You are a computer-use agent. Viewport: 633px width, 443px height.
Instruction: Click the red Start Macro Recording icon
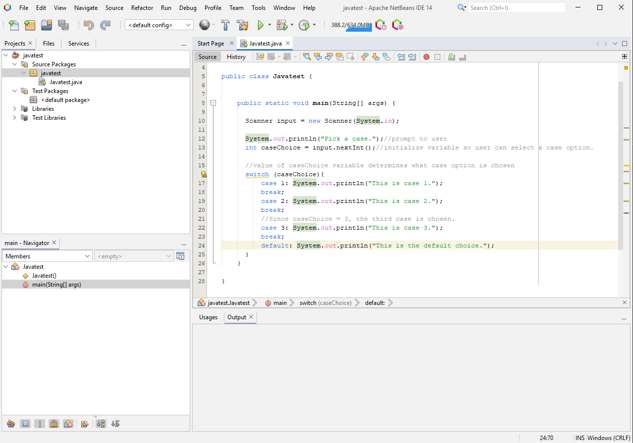(426, 57)
